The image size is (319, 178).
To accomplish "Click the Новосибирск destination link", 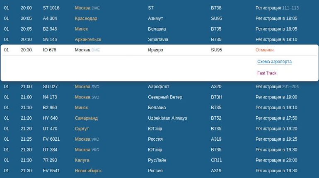I will (88, 171).
